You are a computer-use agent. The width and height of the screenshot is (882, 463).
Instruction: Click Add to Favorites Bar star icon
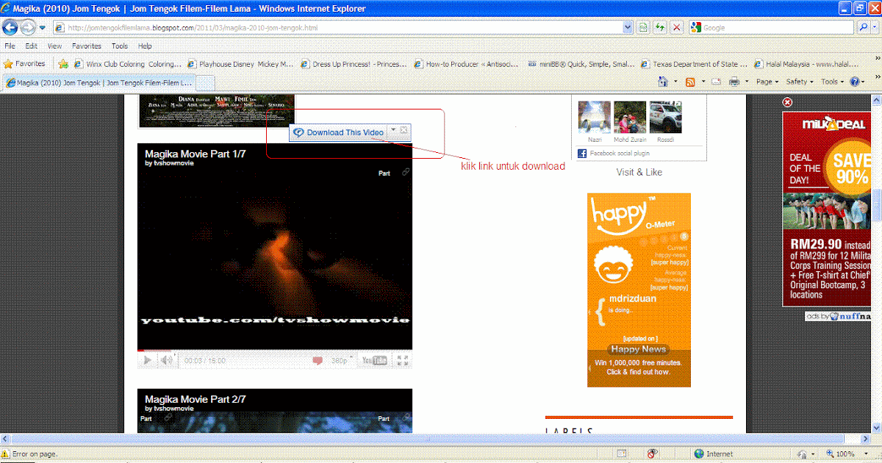pos(63,64)
